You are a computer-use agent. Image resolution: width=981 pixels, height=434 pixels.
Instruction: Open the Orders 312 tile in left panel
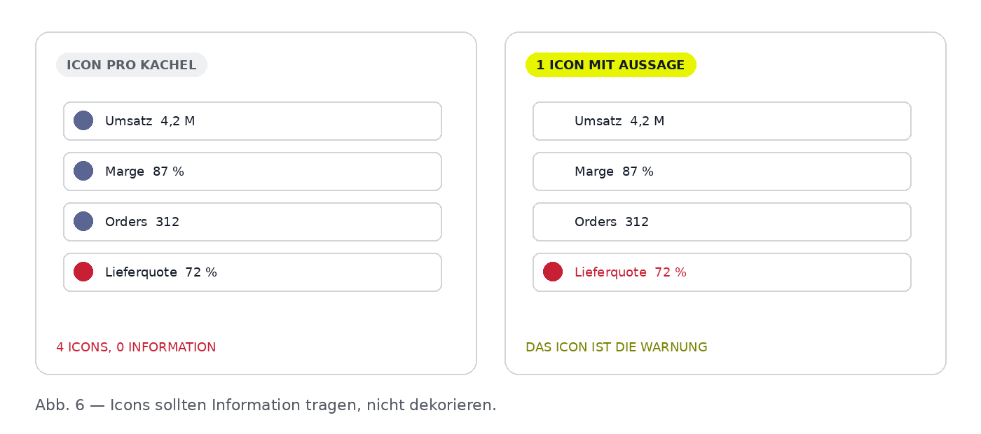click(x=252, y=222)
